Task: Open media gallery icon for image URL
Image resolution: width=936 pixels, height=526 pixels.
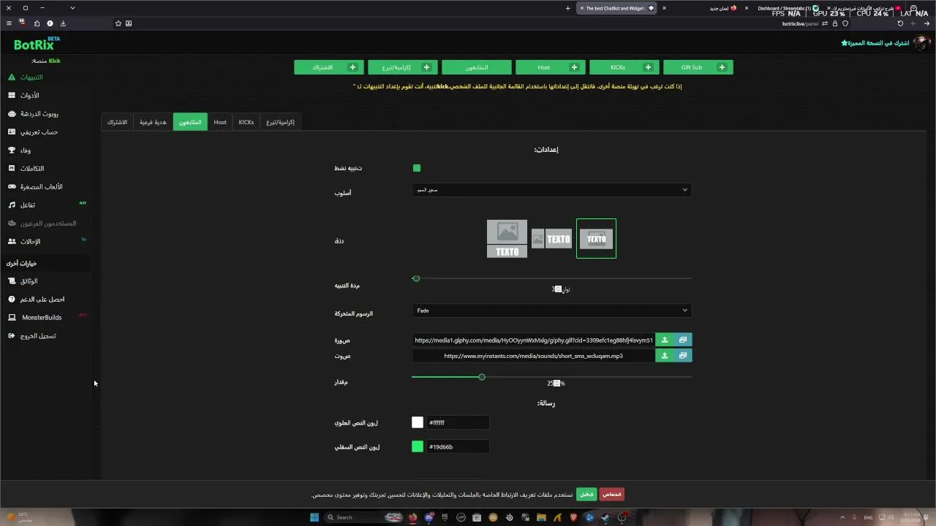Action: pos(683,340)
